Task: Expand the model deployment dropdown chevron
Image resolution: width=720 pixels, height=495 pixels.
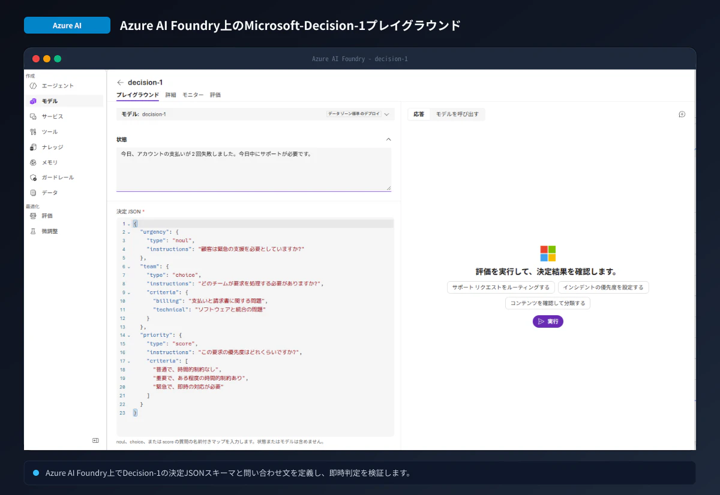Action: 387,114
